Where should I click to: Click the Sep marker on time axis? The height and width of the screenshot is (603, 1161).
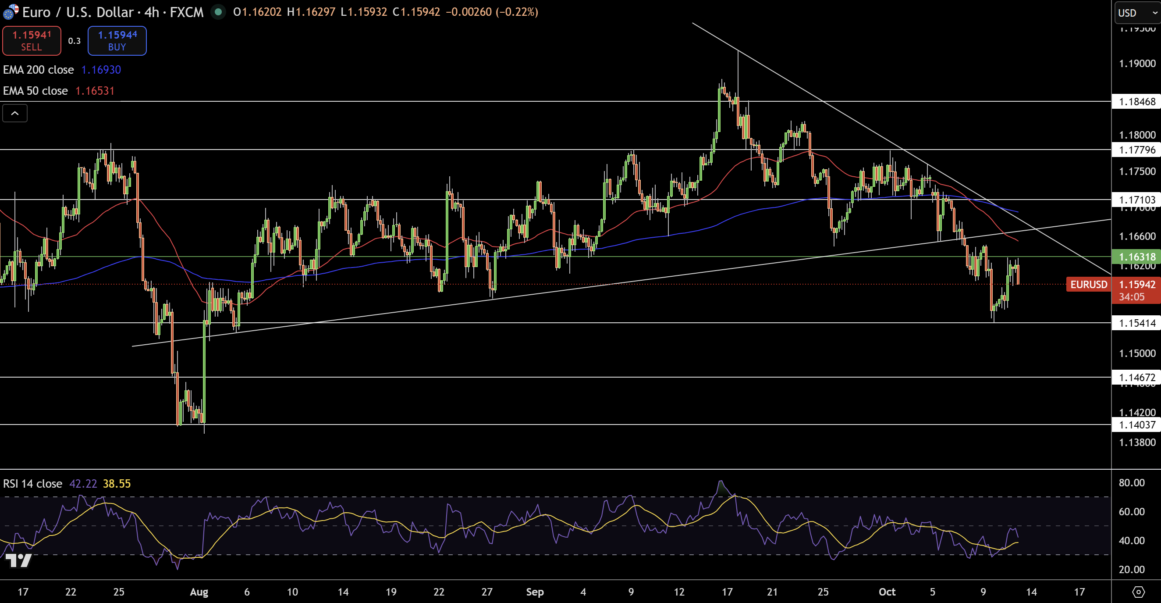[535, 592]
